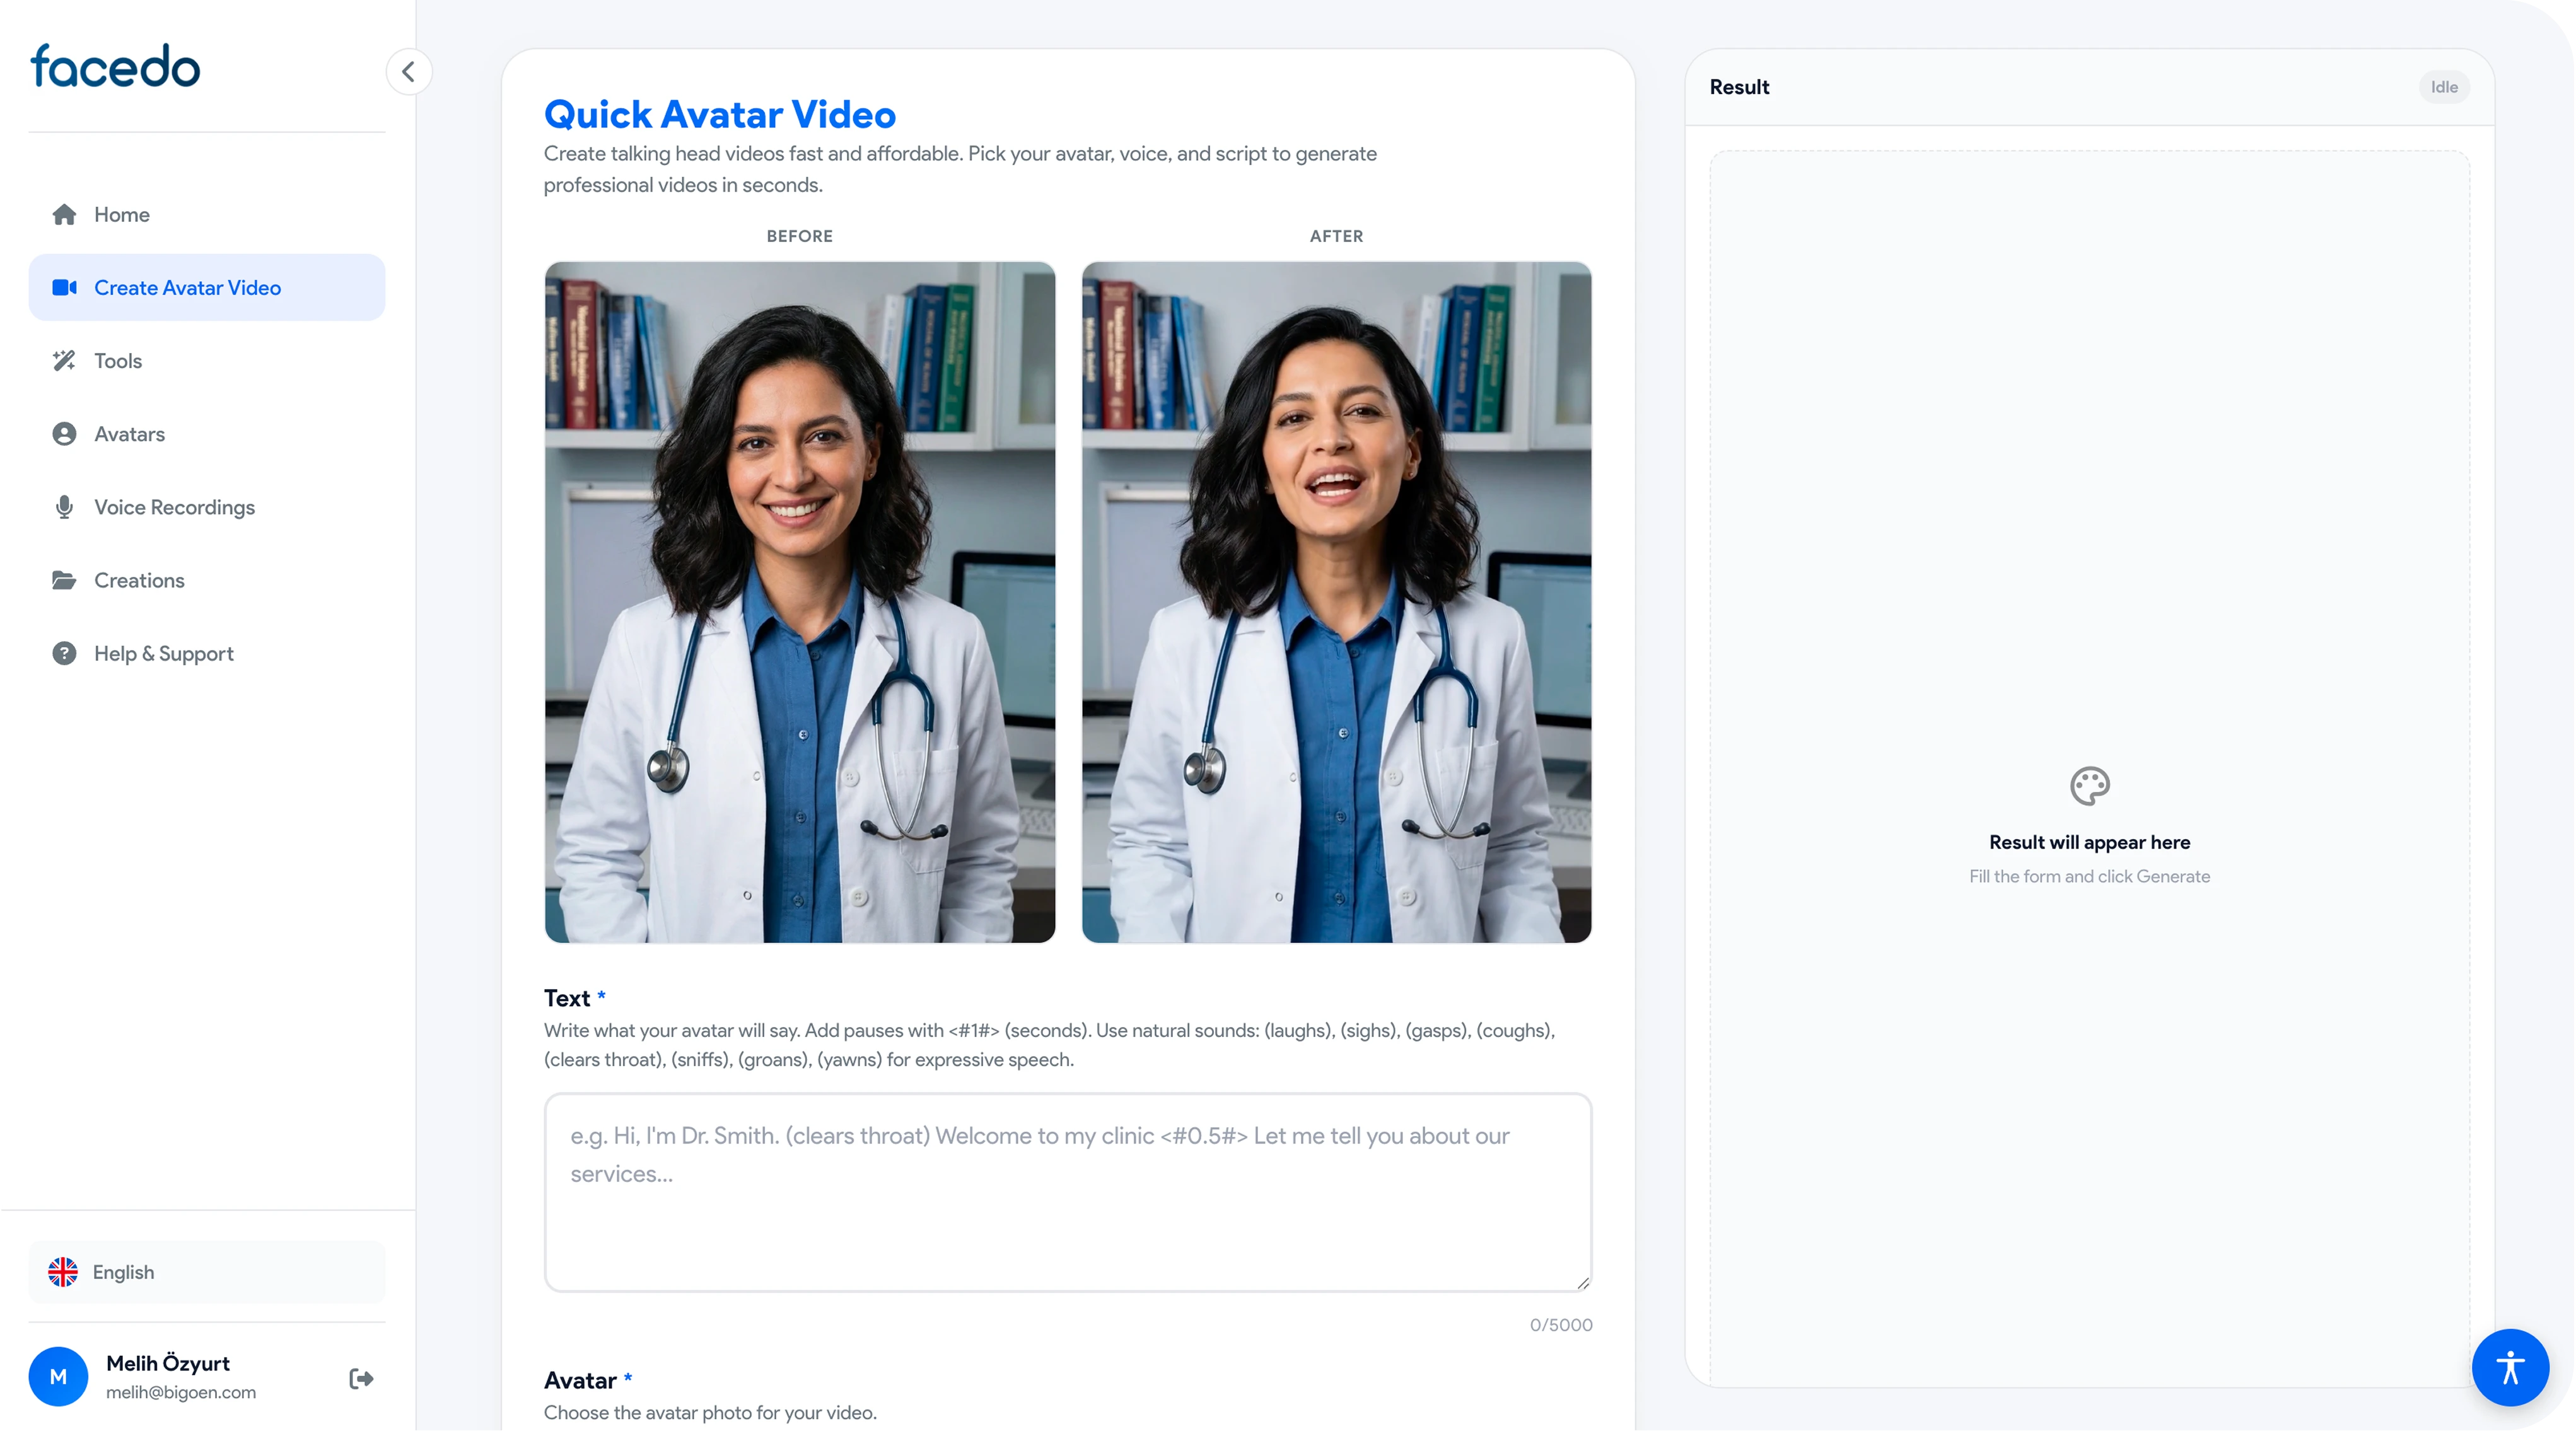Click the facedo logo
Viewport: 2576px width, 1431px height.
tap(115, 66)
